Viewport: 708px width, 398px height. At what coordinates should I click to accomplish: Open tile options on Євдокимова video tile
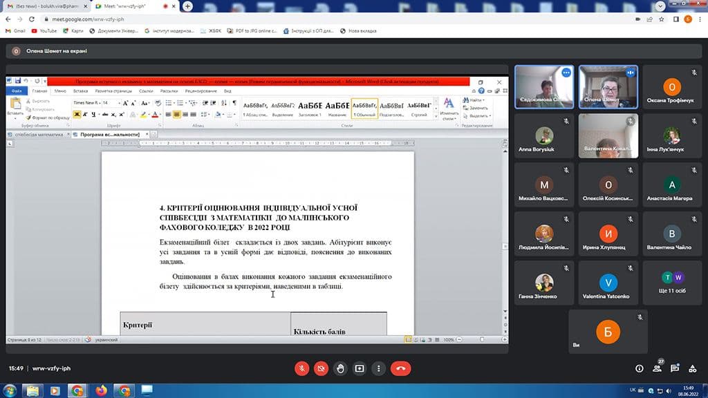(x=566, y=73)
